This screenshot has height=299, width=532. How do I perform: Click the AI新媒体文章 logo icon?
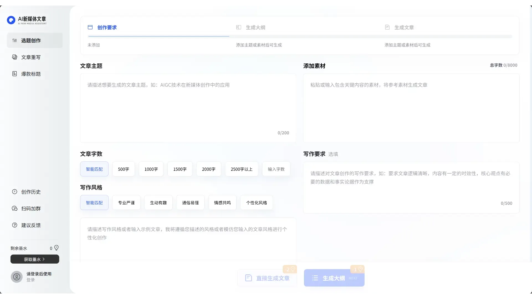pyautogui.click(x=11, y=20)
